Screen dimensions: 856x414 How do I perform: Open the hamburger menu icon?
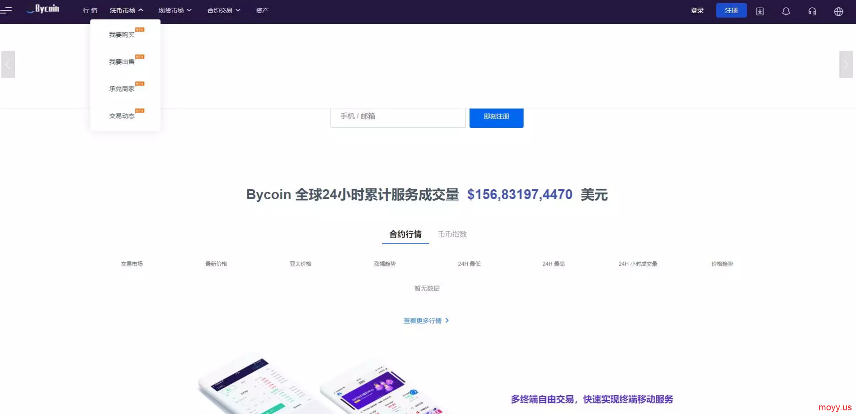click(x=6, y=9)
